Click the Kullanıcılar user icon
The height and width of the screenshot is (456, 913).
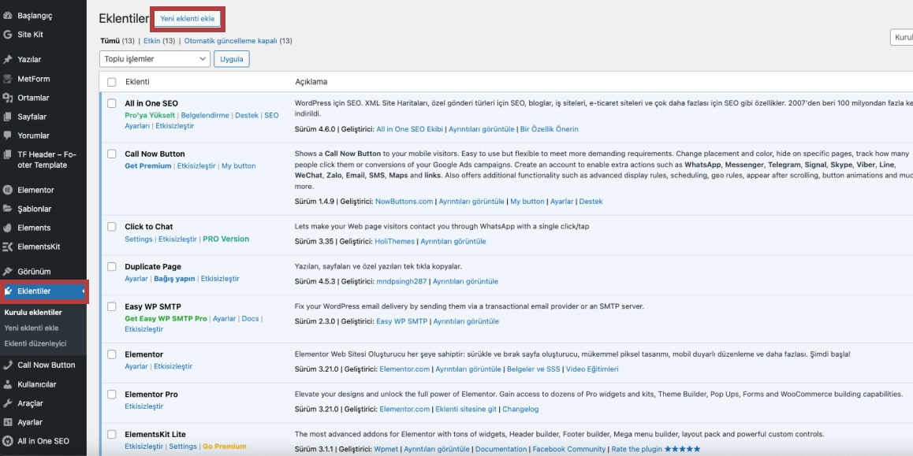[8, 384]
